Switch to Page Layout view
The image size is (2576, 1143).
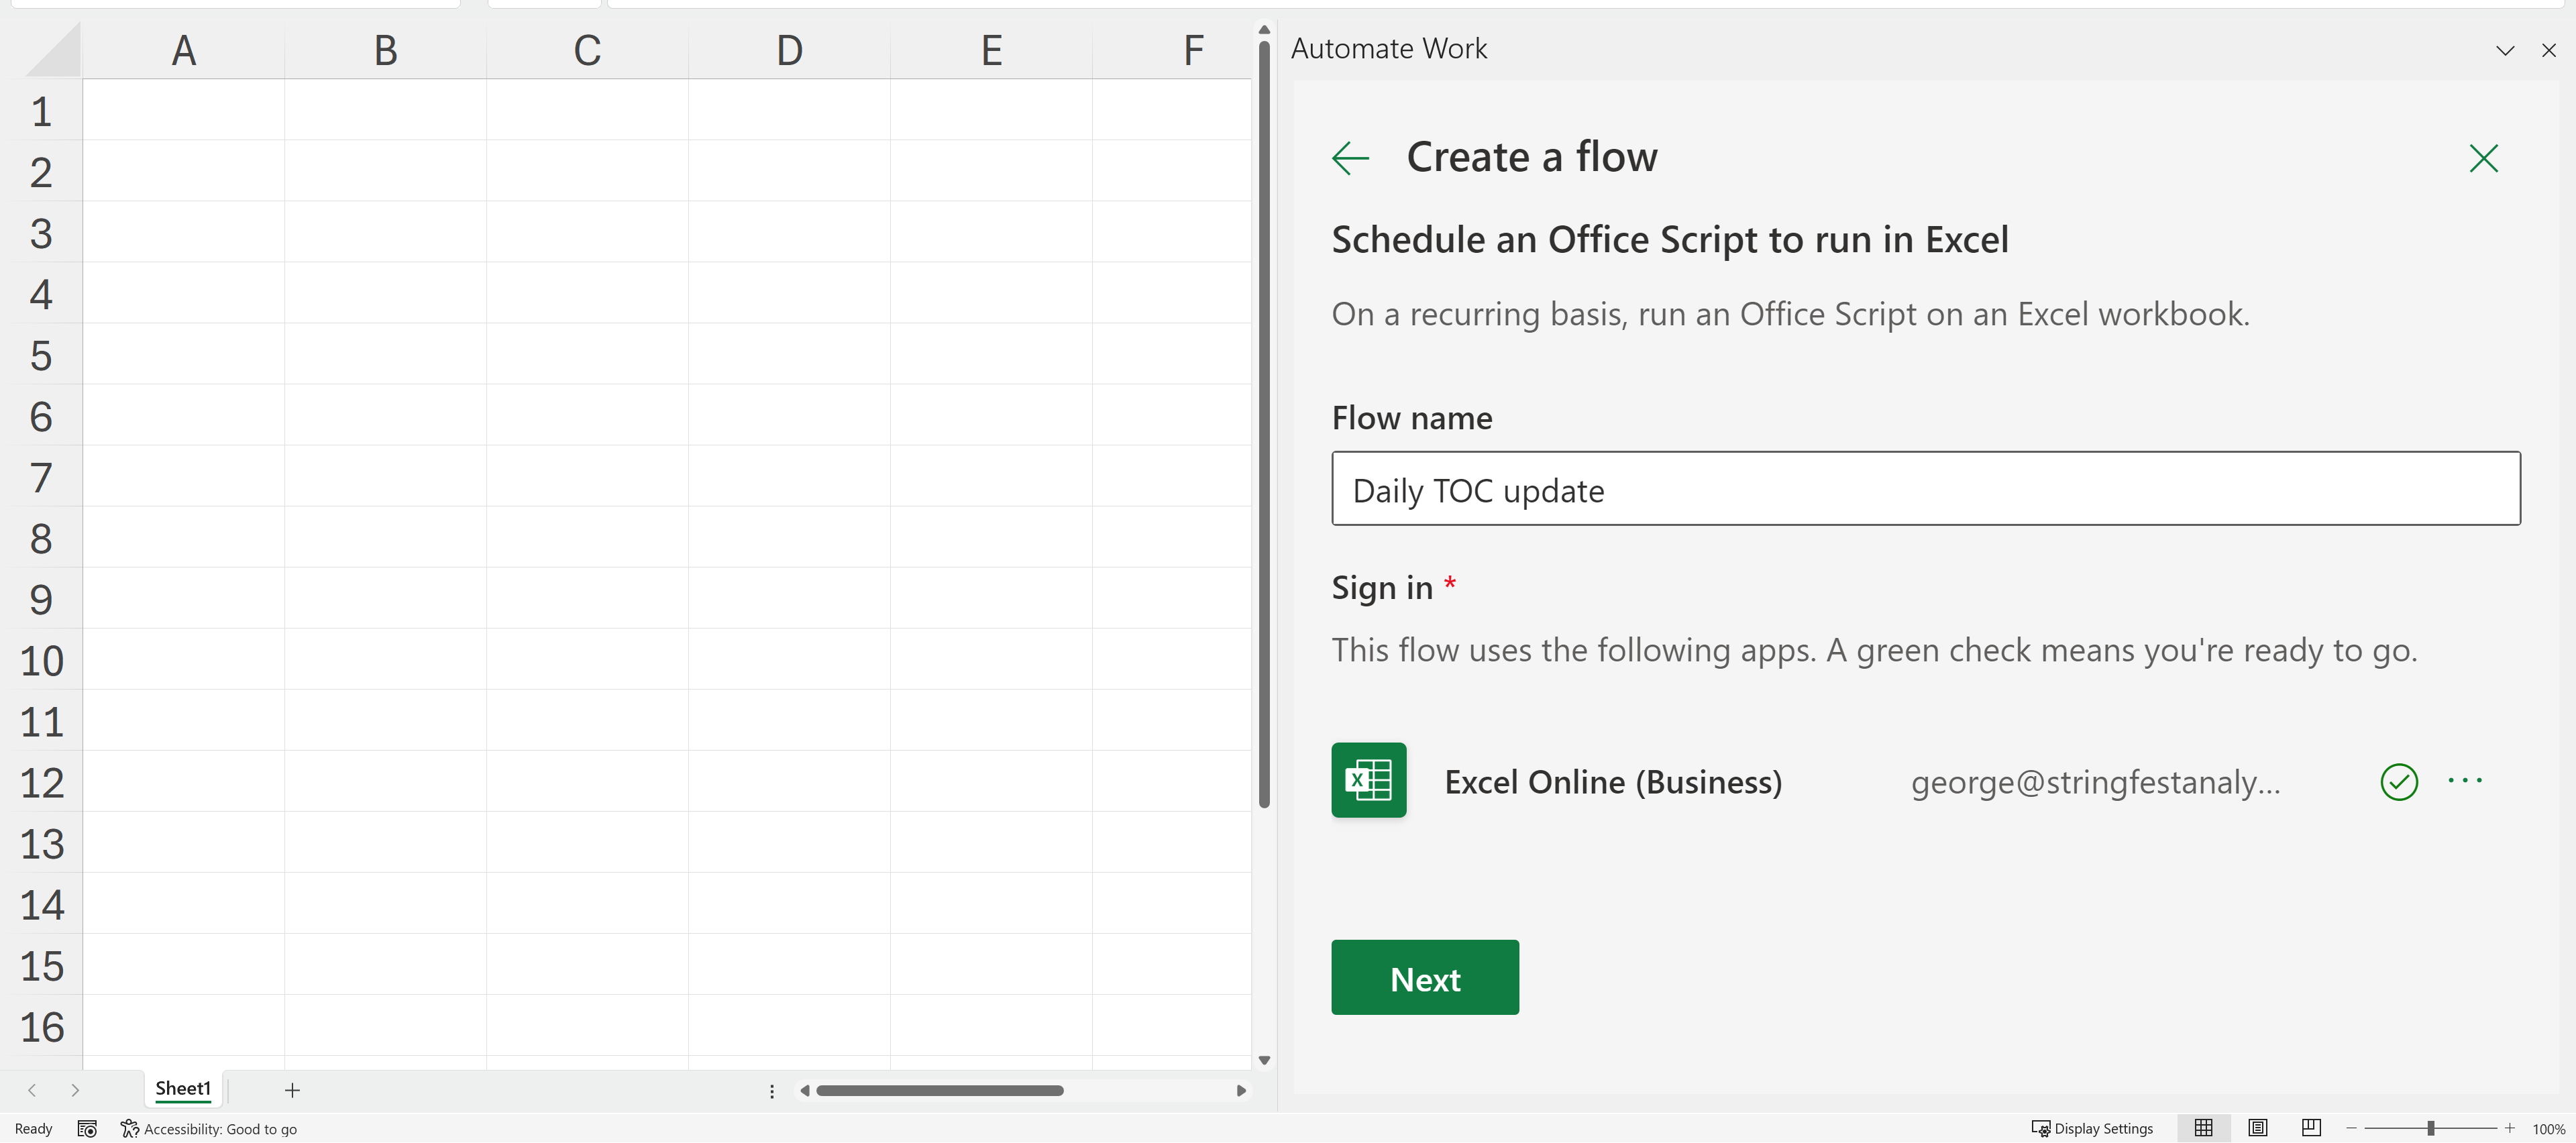coord(2257,1128)
